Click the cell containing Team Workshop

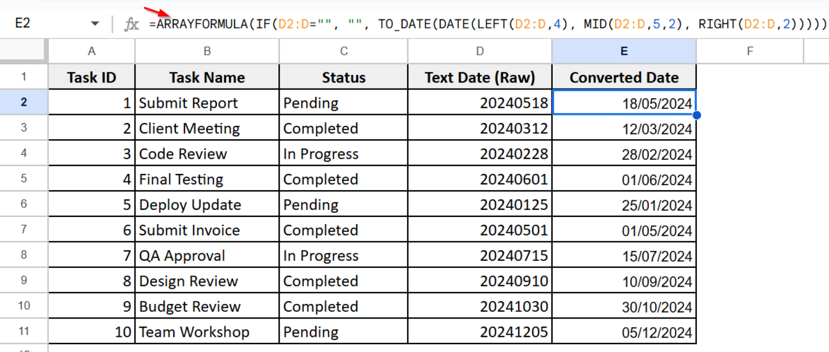click(207, 331)
